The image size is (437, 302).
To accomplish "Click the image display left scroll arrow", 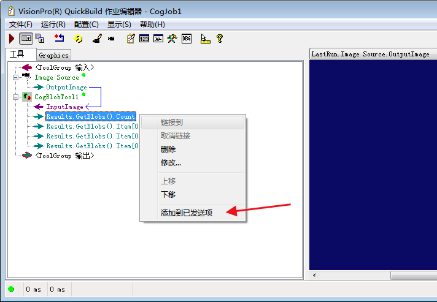I will (x=314, y=275).
